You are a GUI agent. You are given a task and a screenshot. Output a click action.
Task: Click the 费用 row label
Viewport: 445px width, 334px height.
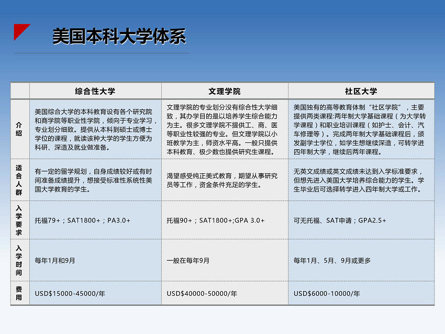pyautogui.click(x=19, y=293)
